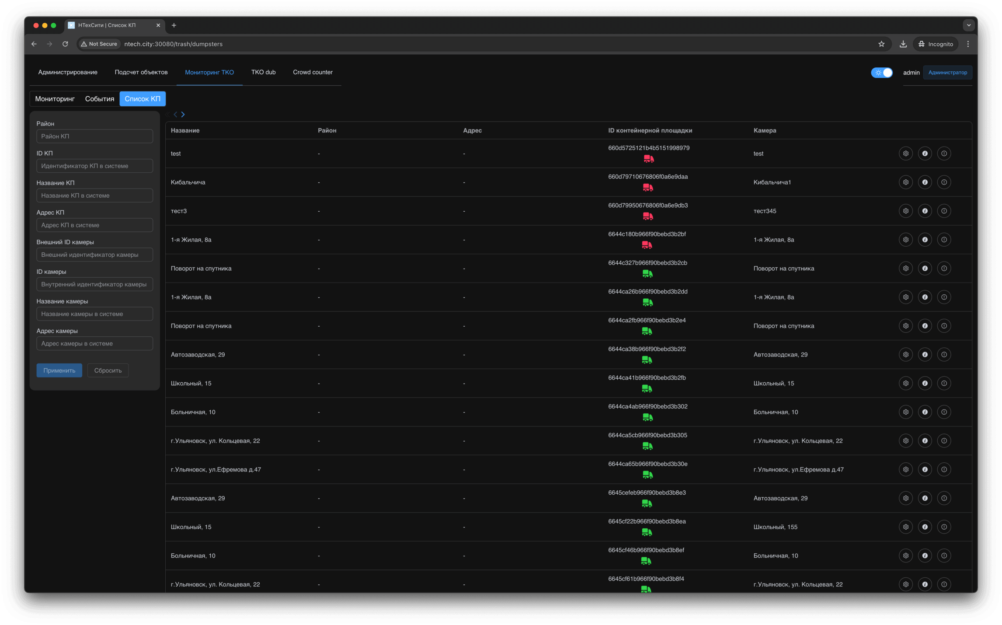Open Администрирование menu section

[x=68, y=72]
